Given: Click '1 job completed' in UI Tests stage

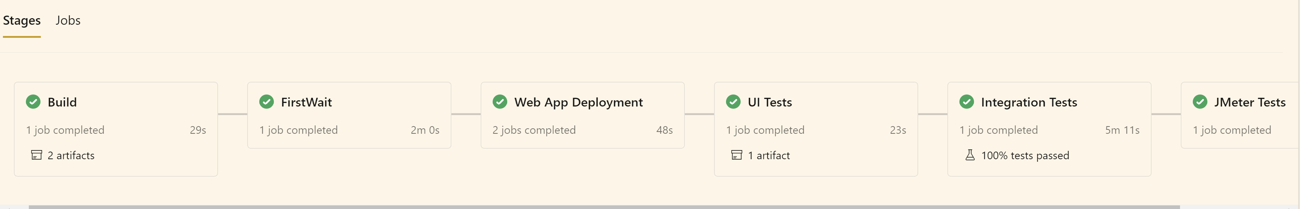Looking at the screenshot, I should click(x=765, y=130).
